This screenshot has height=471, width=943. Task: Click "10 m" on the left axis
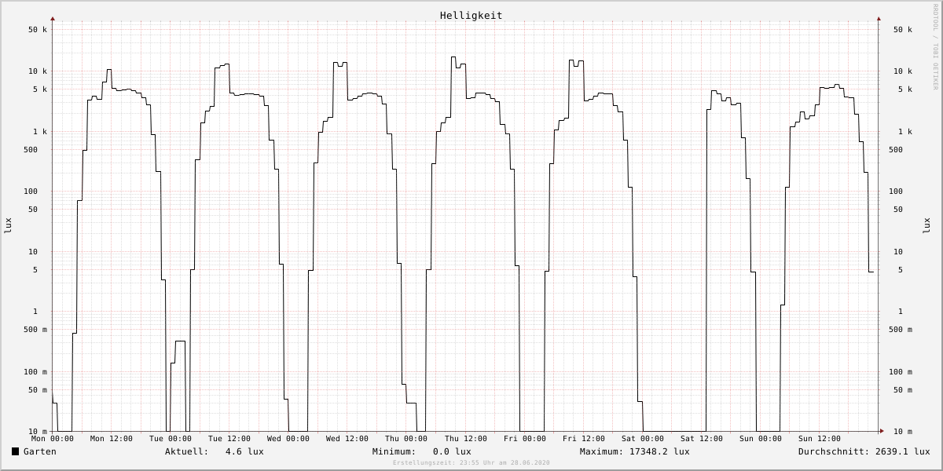point(38,432)
